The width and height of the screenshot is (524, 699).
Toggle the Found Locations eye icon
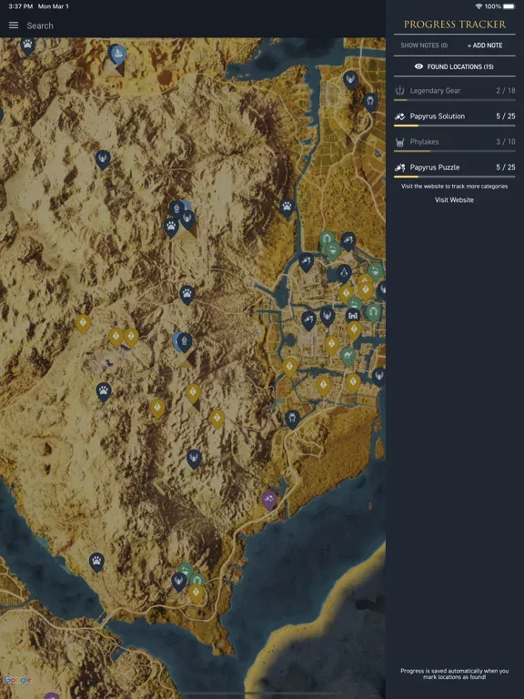418,66
